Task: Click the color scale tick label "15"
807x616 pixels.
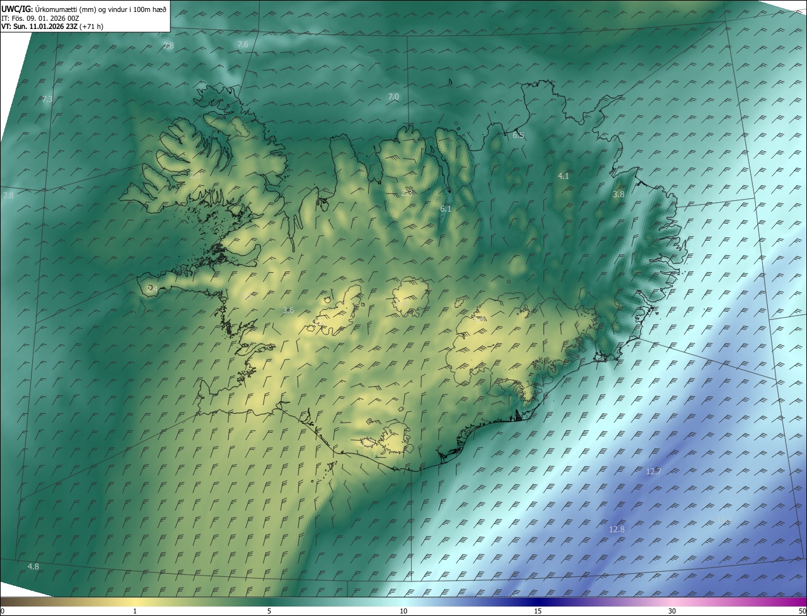Action: click(x=538, y=611)
